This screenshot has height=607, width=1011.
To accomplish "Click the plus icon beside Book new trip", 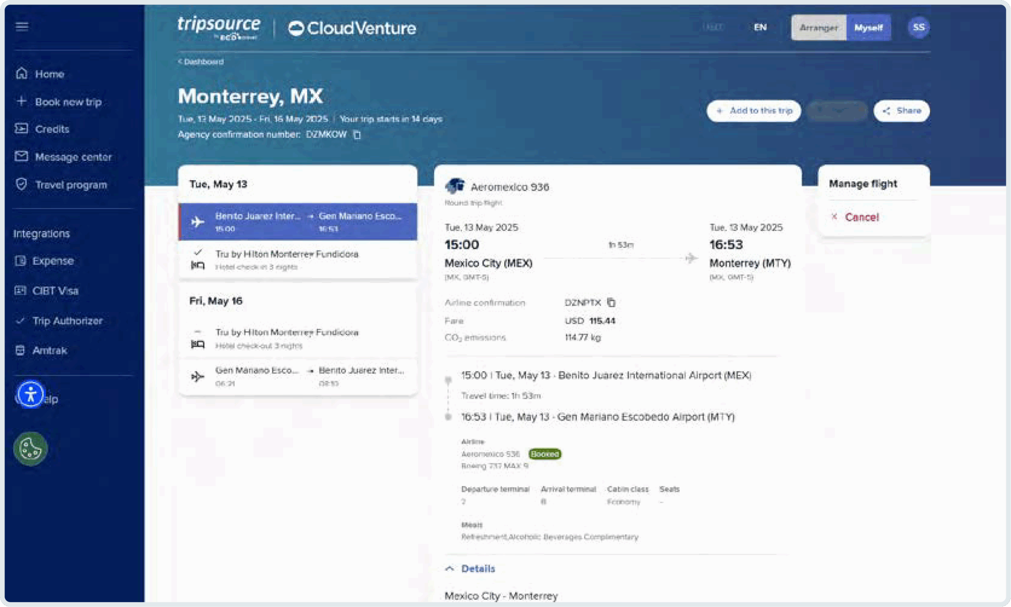I will (22, 101).
